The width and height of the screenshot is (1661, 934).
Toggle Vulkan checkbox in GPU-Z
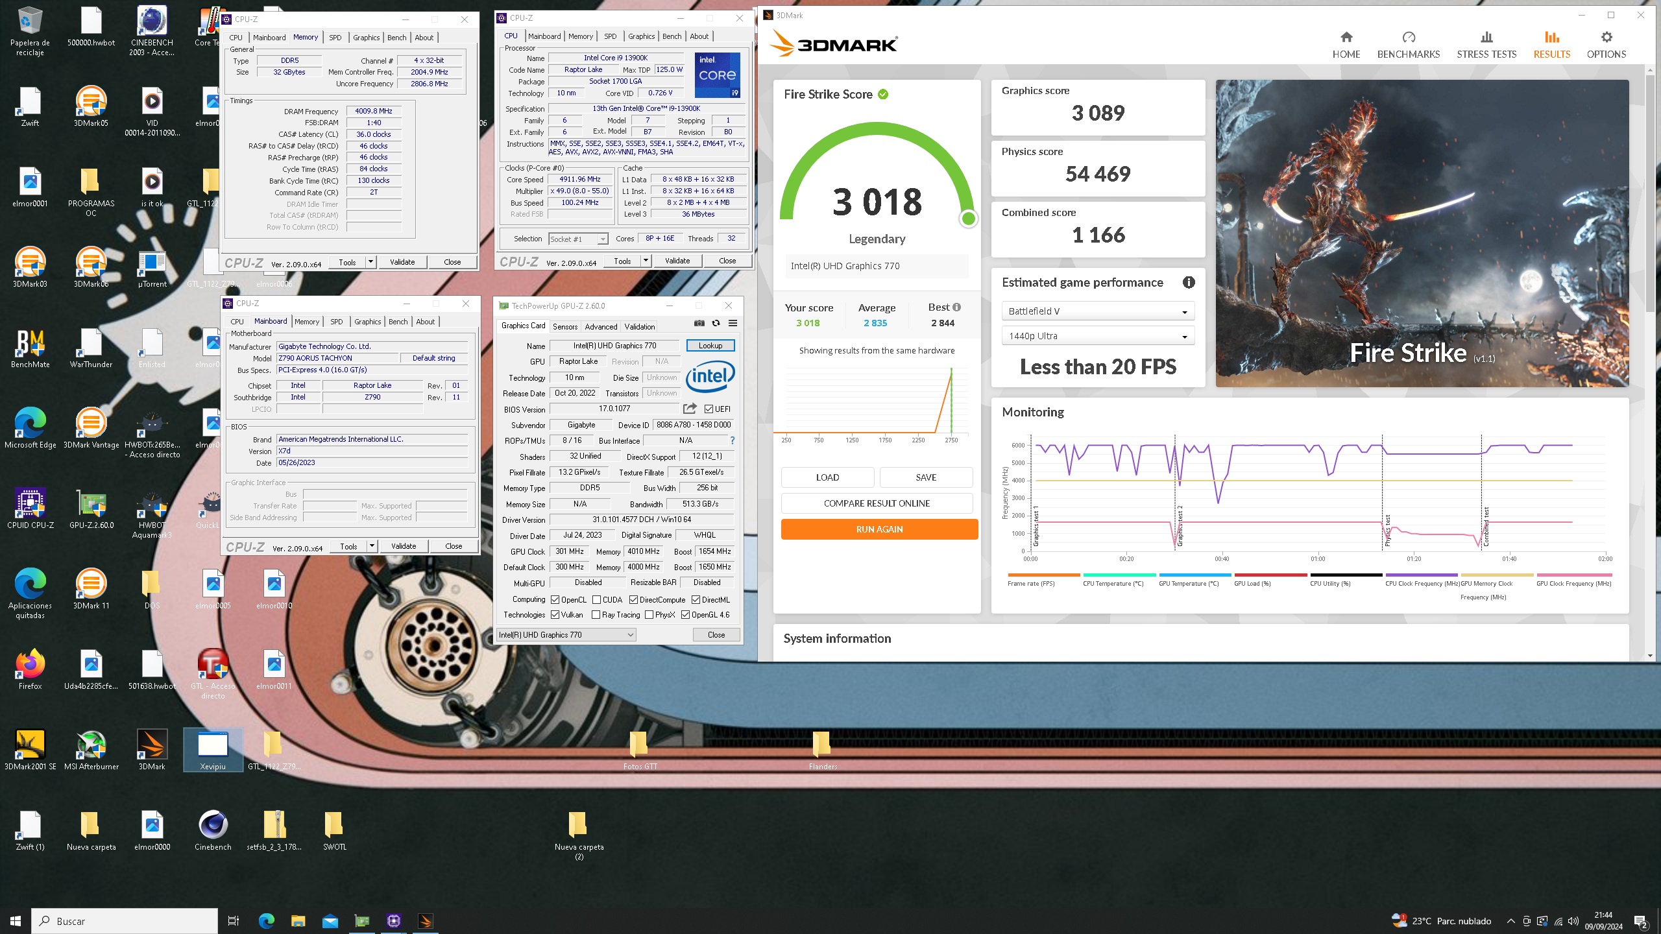(x=555, y=615)
